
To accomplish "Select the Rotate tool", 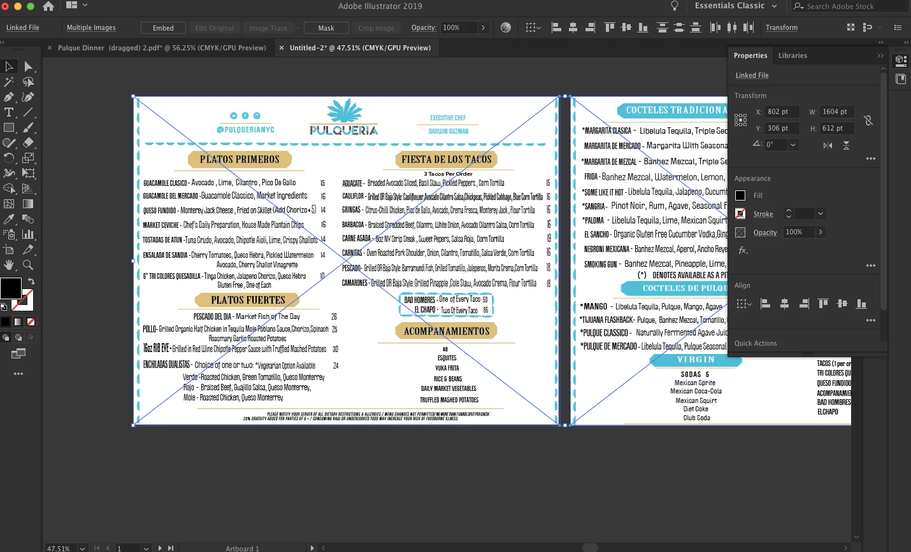I will point(9,158).
